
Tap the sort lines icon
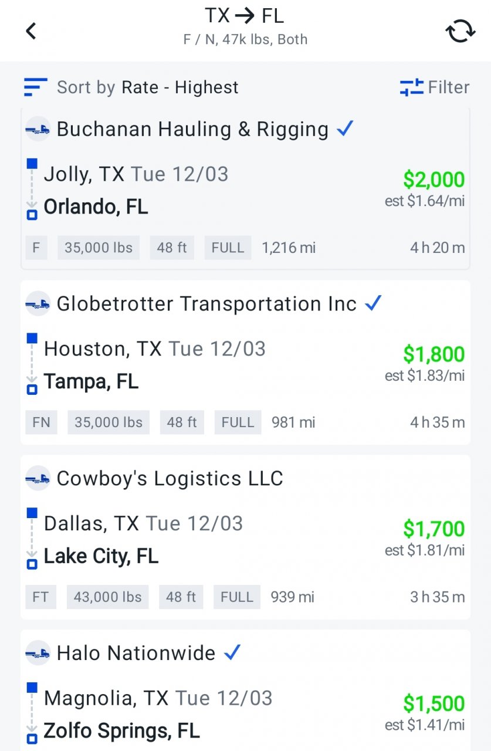[35, 87]
